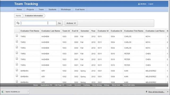Click the Excel icon of teams-students.csv download

(3, 92)
